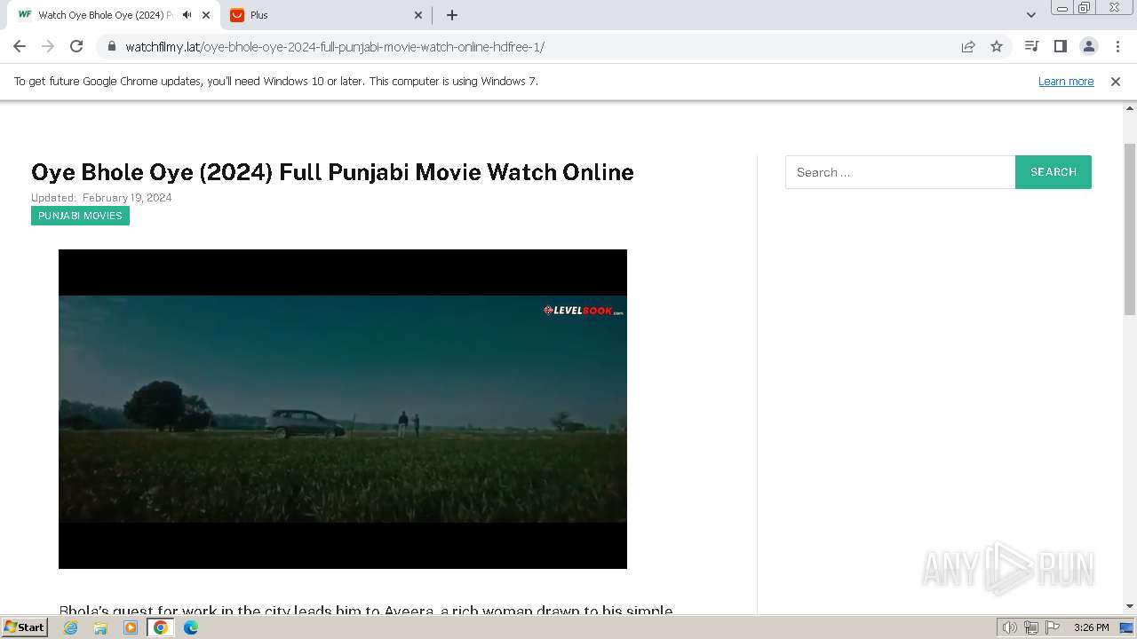Viewport: 1137px width, 639px height.
Task: Click the Levelbook logo in video
Action: [x=584, y=311]
